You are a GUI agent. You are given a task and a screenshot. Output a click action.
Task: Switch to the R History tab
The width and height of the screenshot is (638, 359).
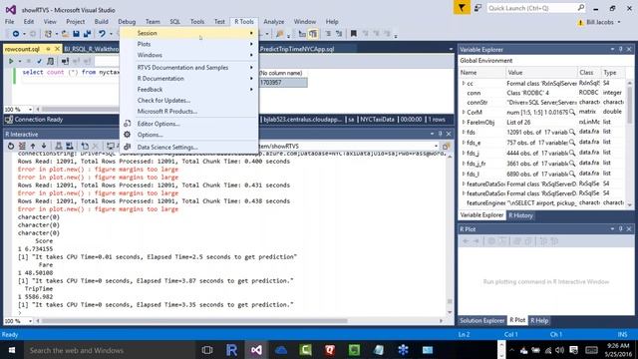pyautogui.click(x=520, y=215)
